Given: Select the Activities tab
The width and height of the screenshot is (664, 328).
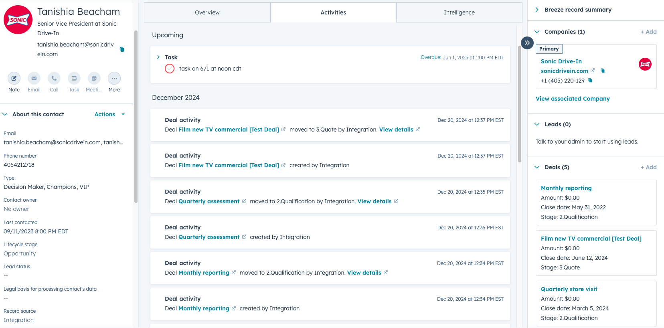Looking at the screenshot, I should coord(333,12).
